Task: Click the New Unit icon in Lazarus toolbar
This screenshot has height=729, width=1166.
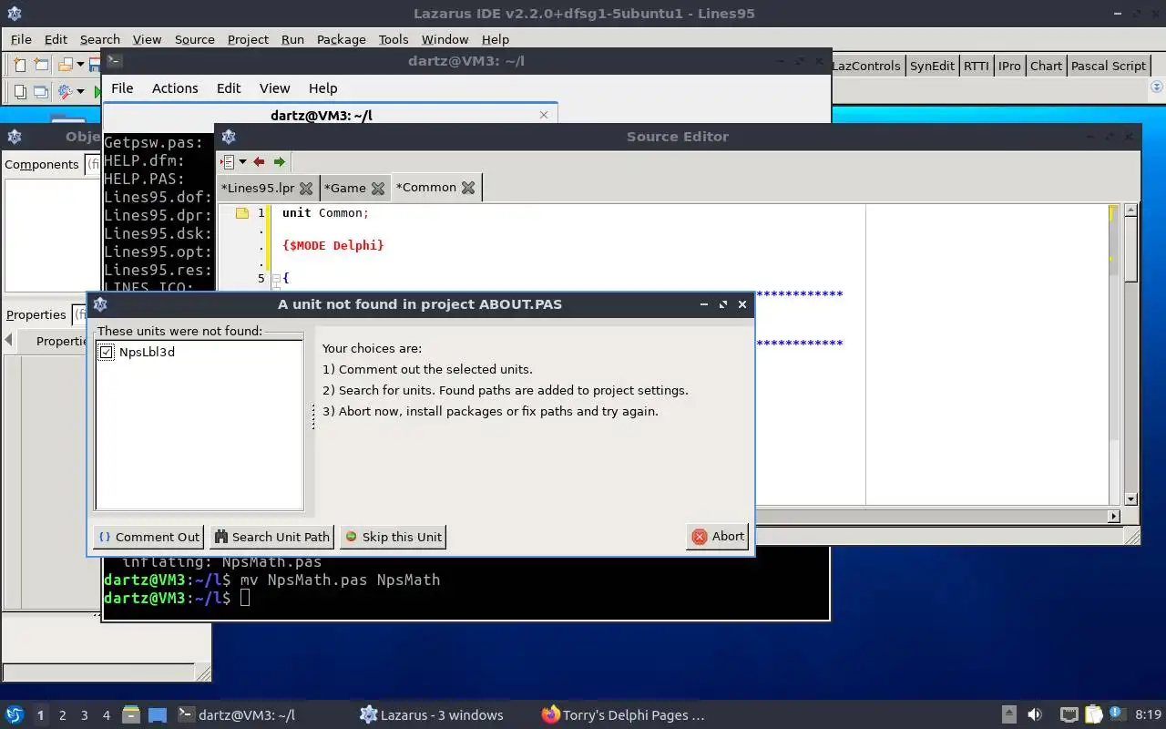Action: click(x=19, y=65)
